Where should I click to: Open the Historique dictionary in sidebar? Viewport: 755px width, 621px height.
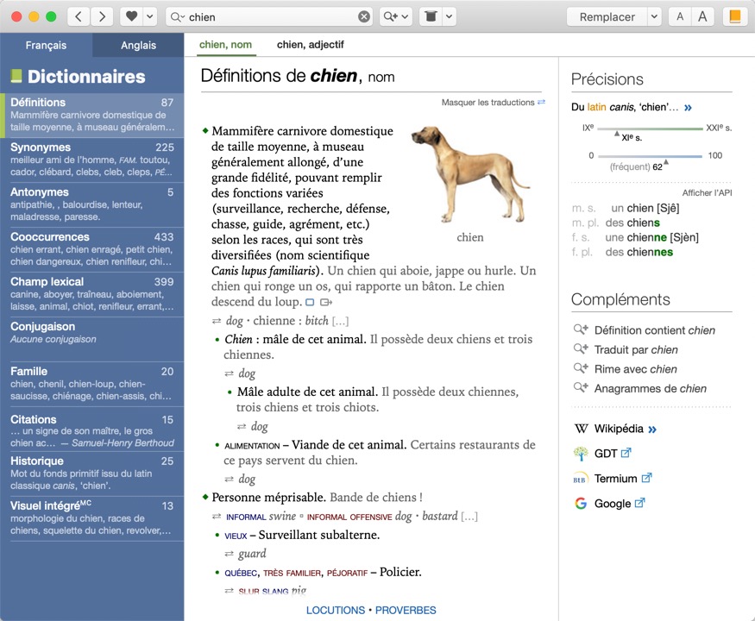point(92,474)
